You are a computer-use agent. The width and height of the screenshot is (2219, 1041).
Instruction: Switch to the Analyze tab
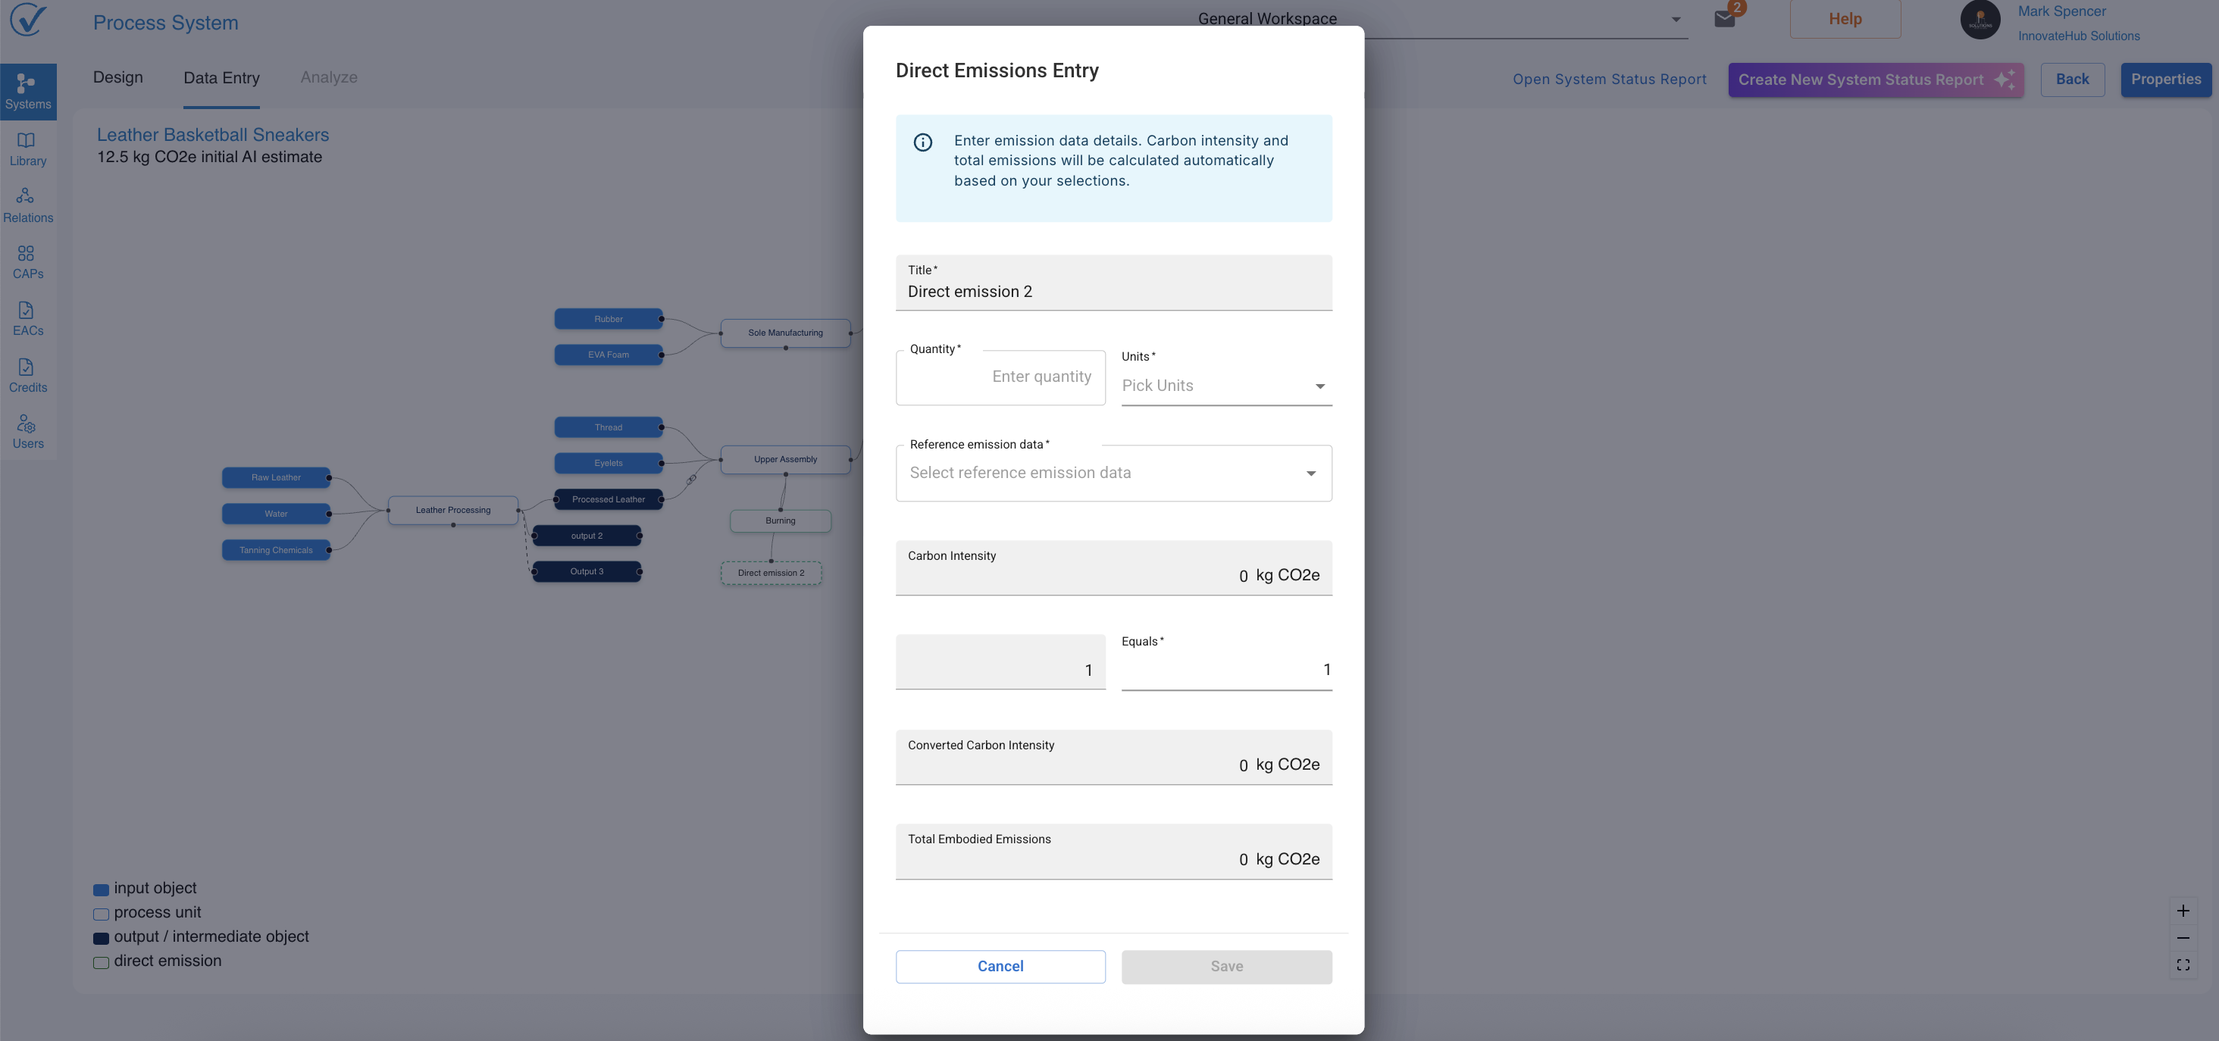pos(328,77)
